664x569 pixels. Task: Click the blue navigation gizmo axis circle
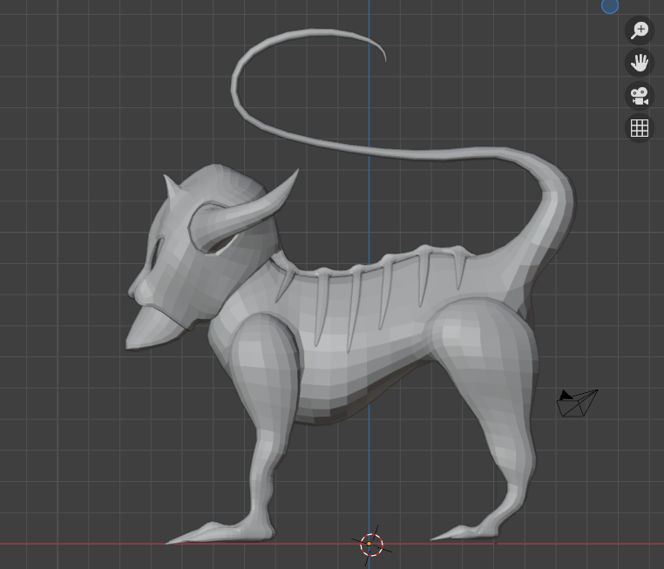[x=610, y=5]
